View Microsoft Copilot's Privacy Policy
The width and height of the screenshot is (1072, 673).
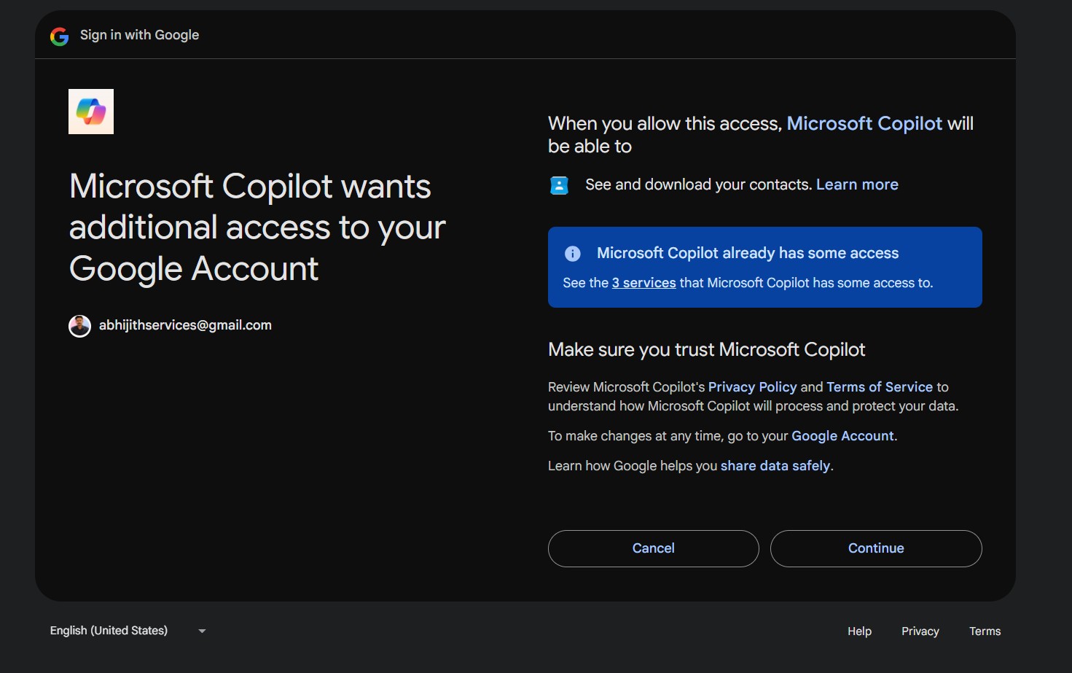click(x=752, y=386)
